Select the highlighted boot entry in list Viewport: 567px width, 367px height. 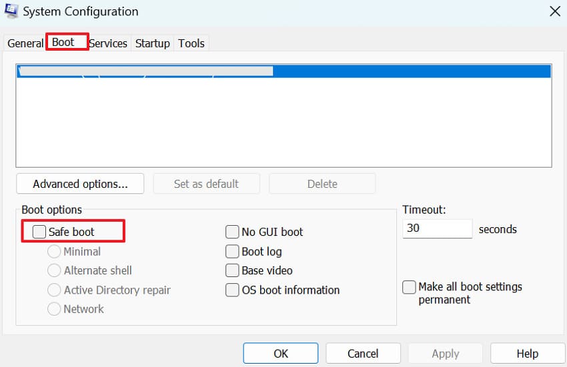283,71
